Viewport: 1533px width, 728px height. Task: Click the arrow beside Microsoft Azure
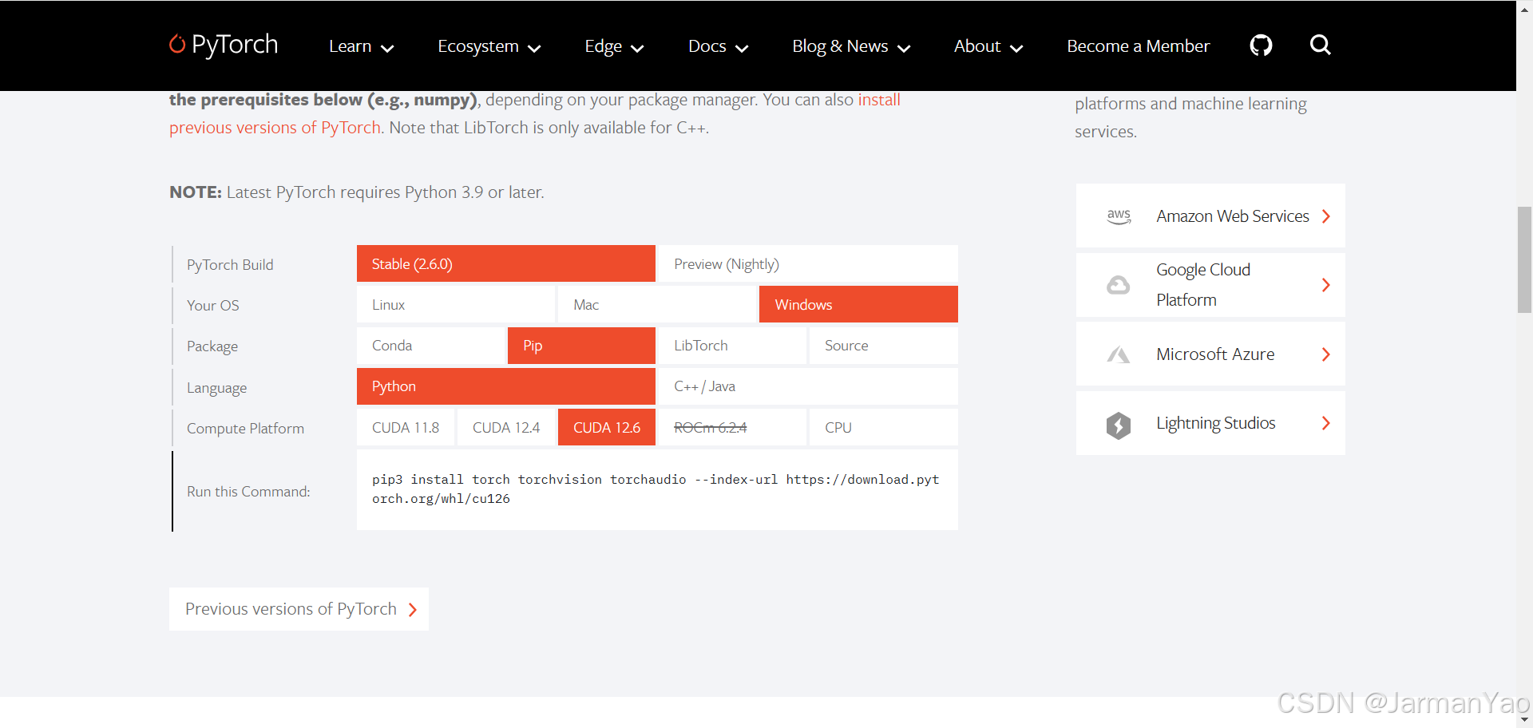(x=1326, y=354)
